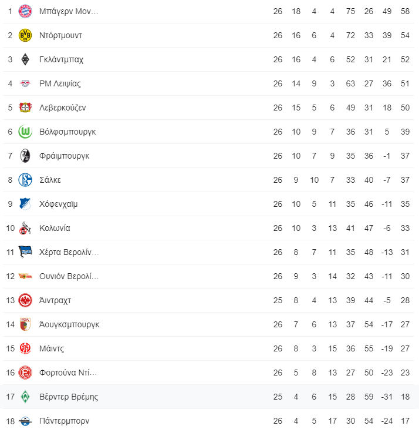Click the Bayer Leverkusen crest
This screenshot has width=419, height=436.
[x=25, y=108]
